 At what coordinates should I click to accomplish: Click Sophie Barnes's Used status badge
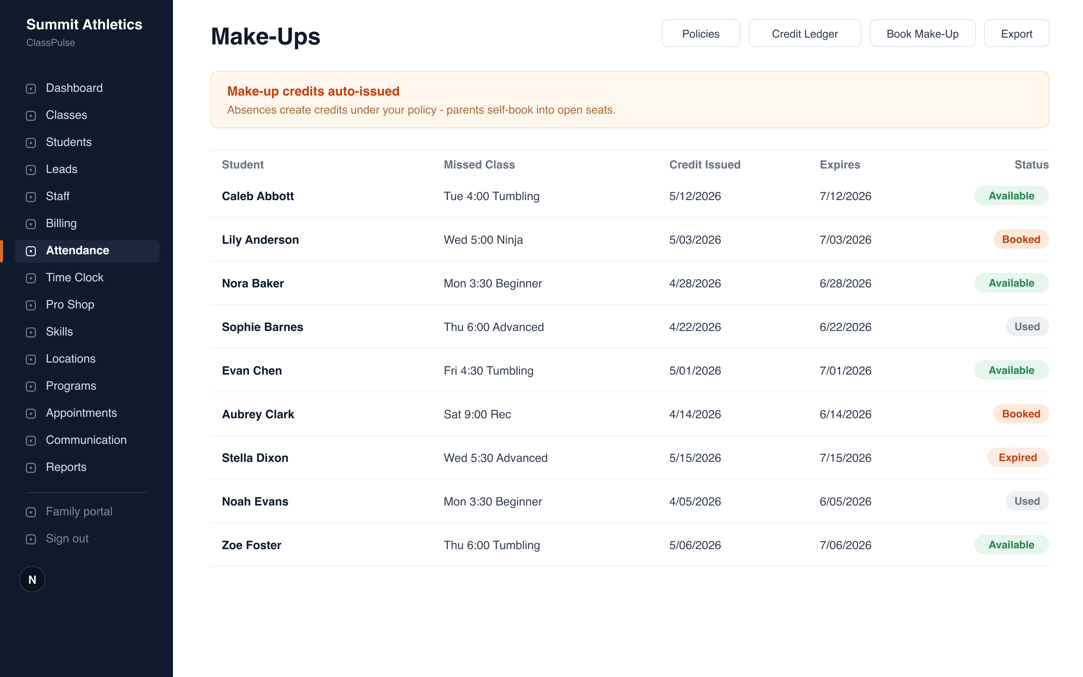coord(1027,326)
